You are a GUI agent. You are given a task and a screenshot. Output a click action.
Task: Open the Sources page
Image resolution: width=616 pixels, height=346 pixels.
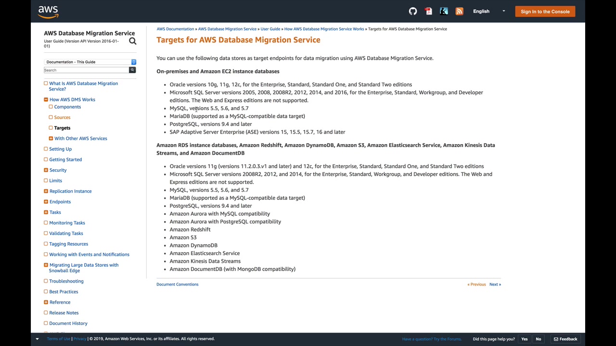pyautogui.click(x=62, y=117)
